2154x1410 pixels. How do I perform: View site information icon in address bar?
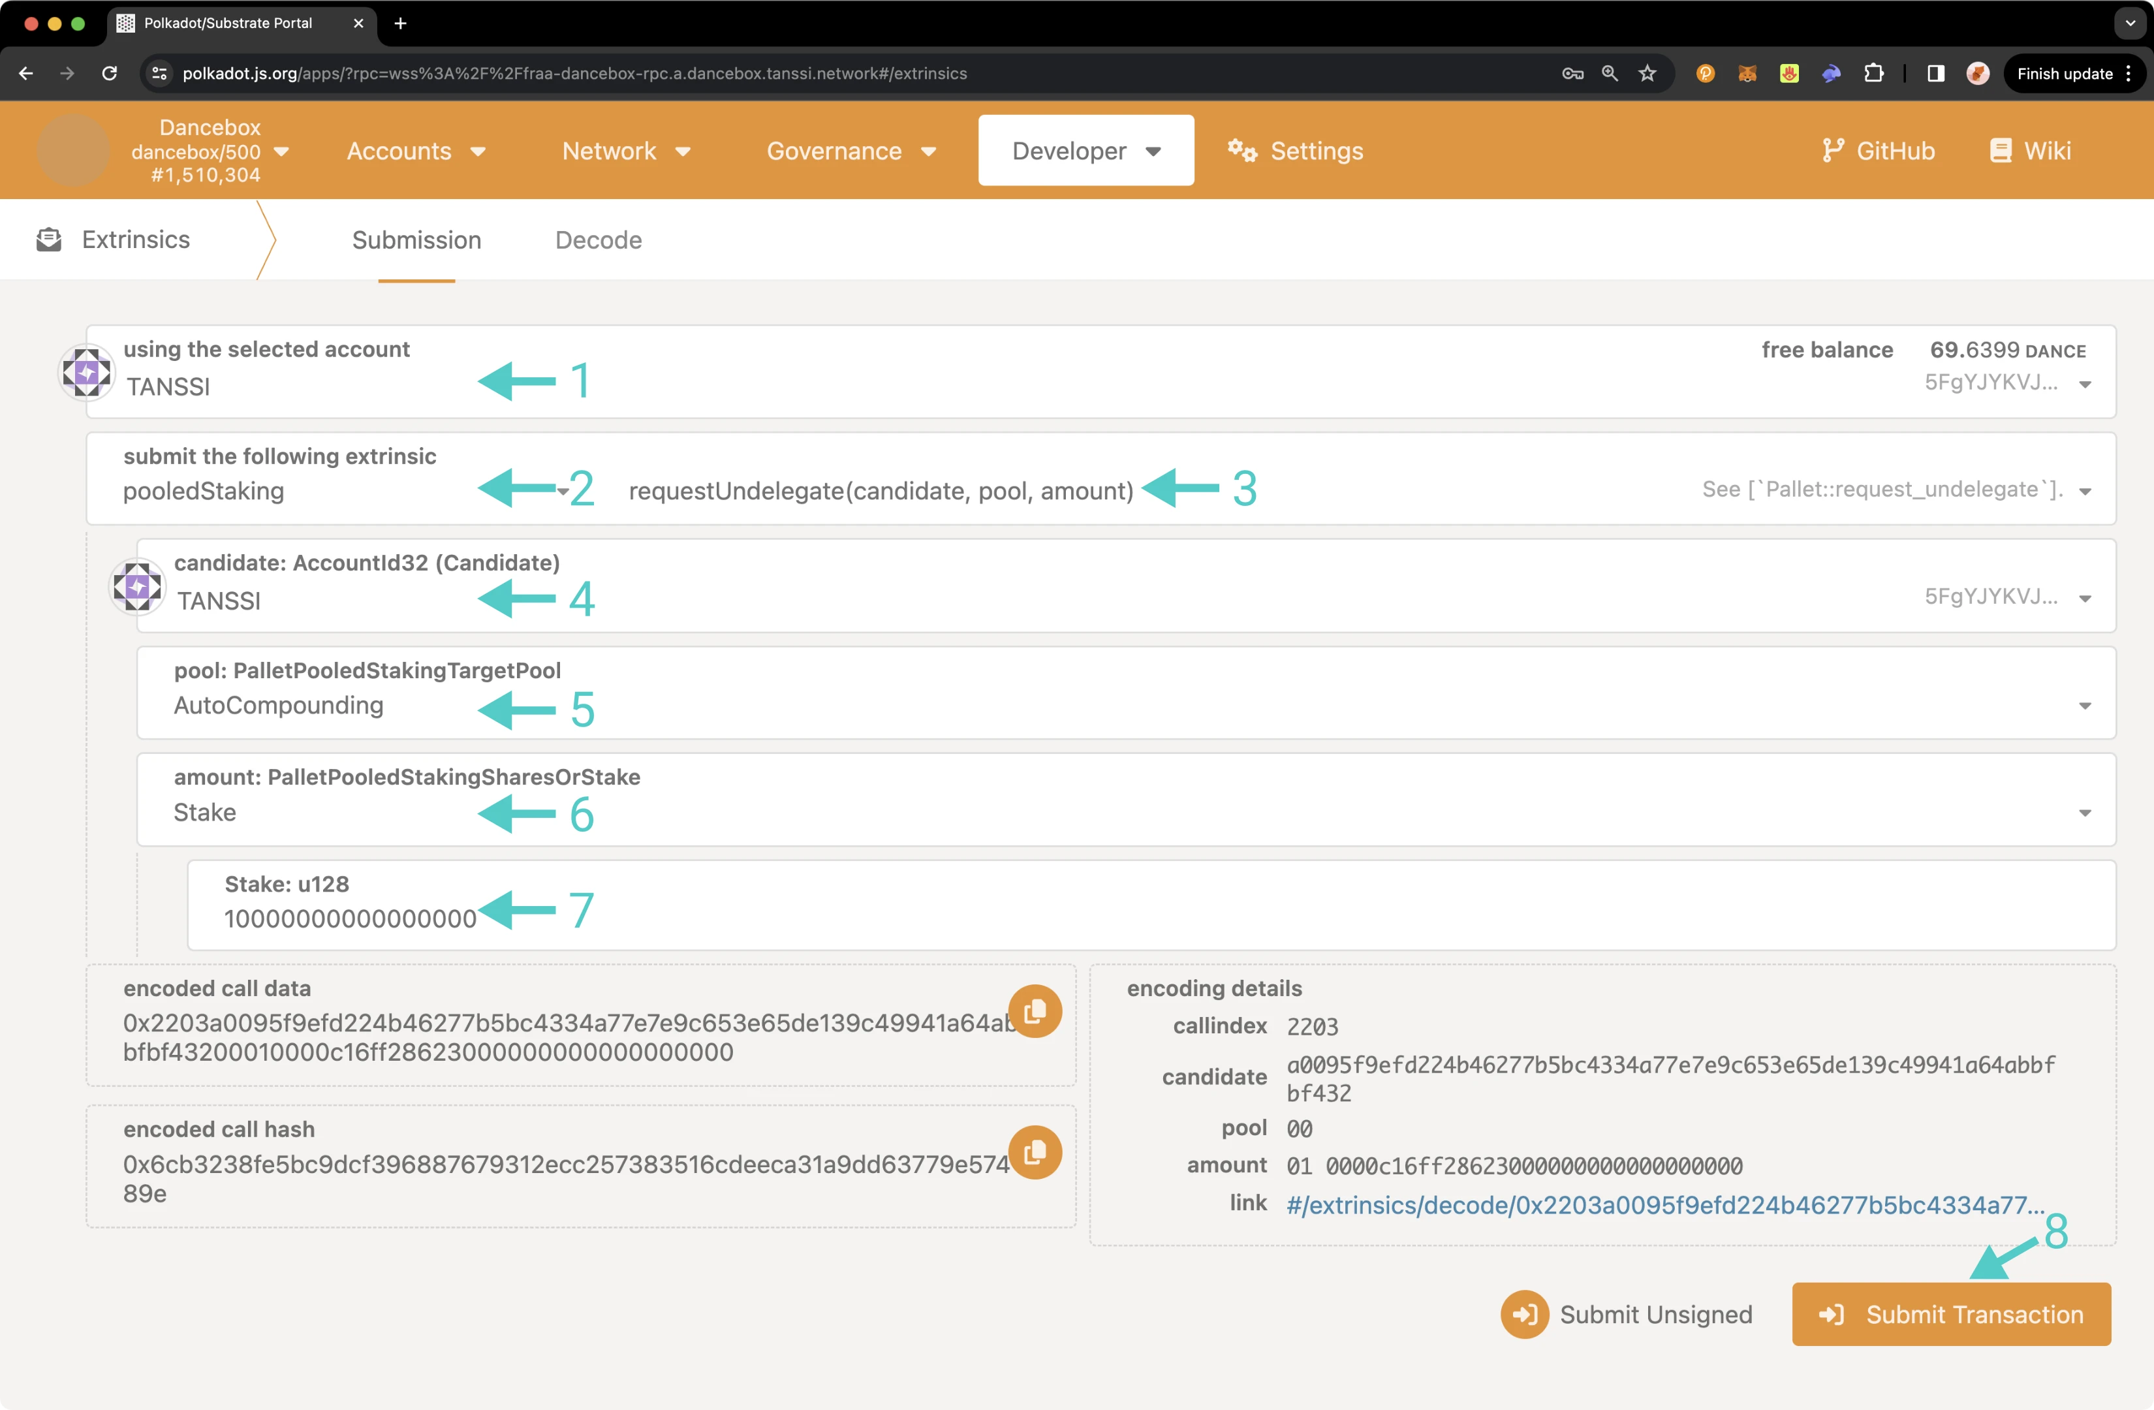[x=159, y=73]
